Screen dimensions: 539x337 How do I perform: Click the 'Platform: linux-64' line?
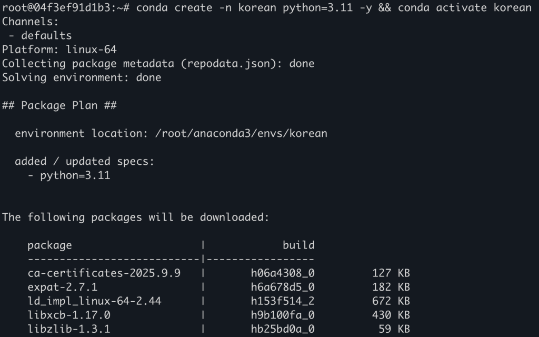click(x=59, y=50)
